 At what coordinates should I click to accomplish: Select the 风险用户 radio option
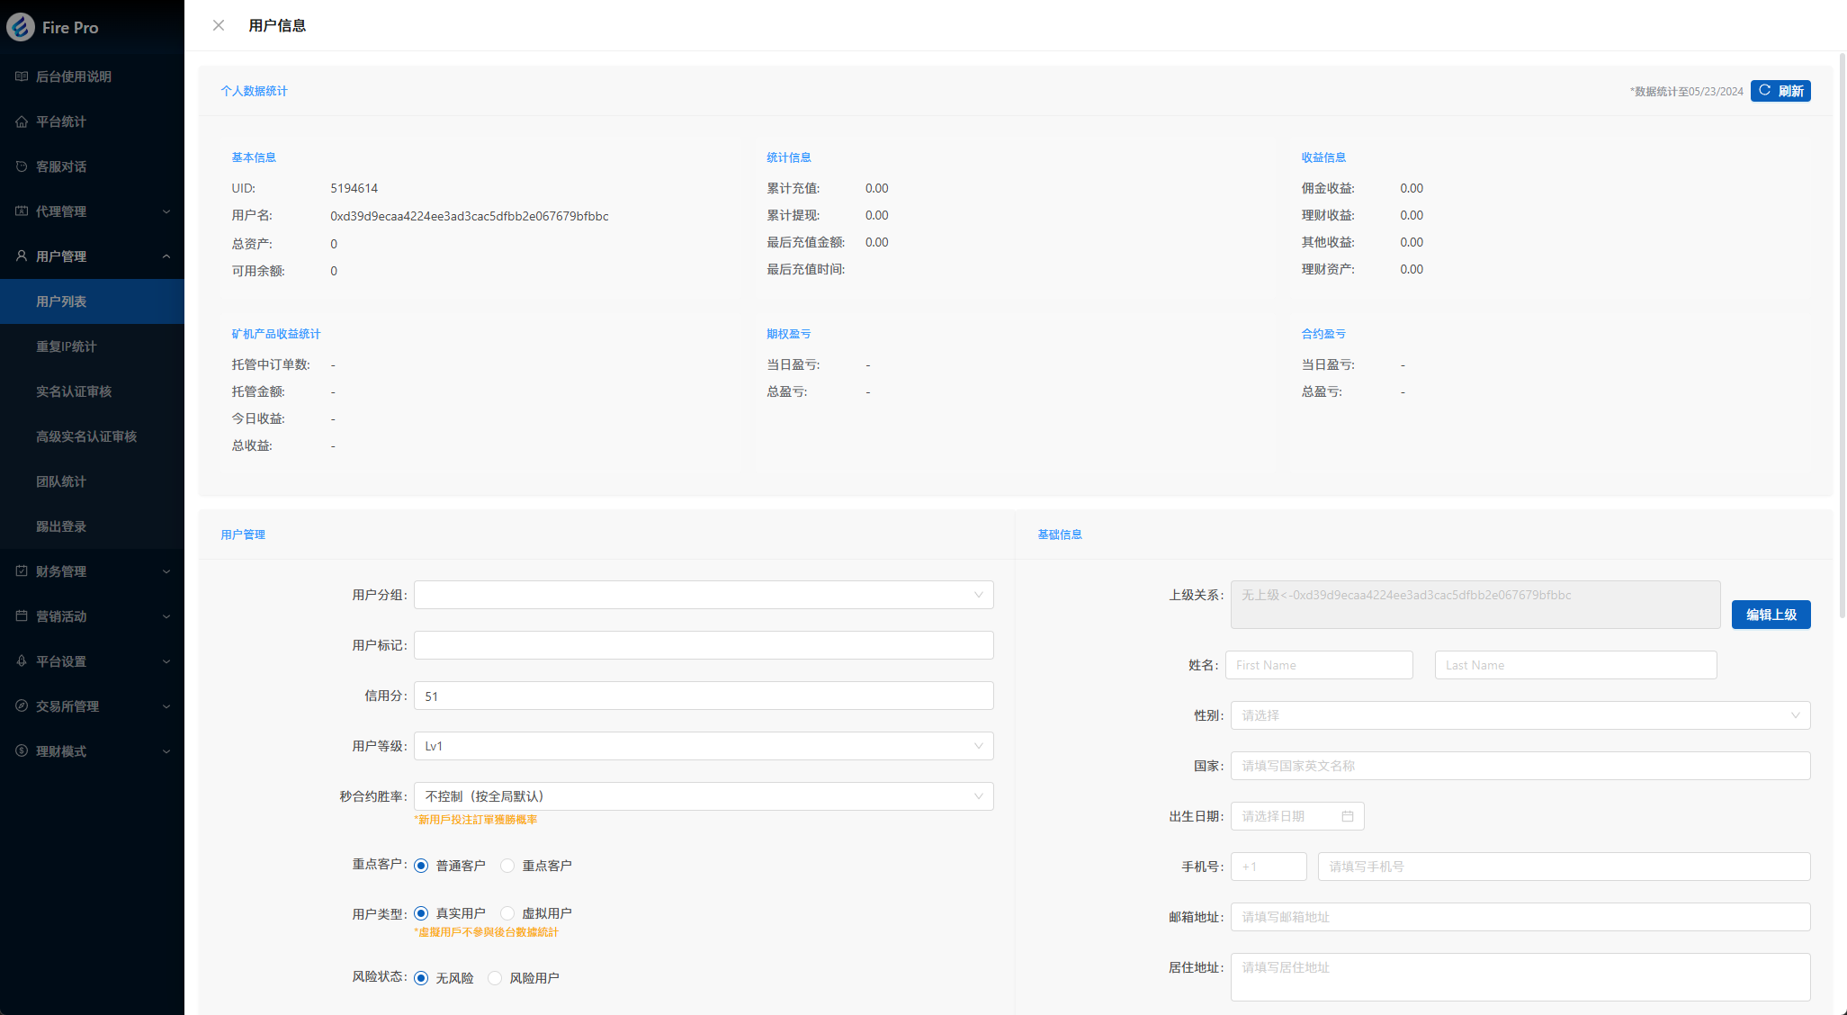495,978
